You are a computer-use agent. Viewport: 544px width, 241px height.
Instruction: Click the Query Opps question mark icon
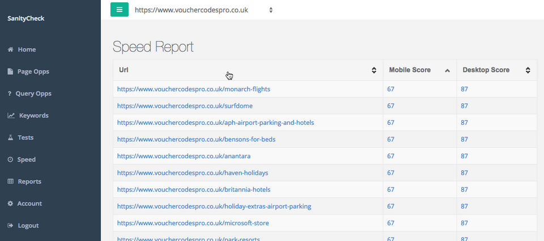10,94
